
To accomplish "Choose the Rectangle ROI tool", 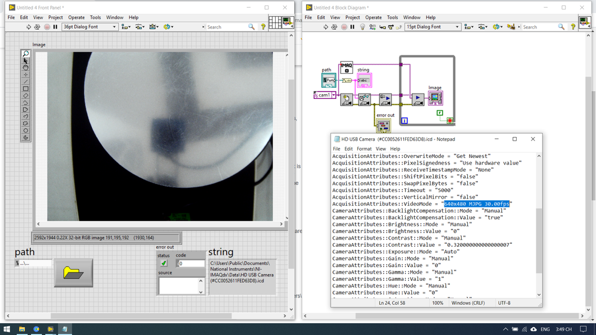I will tap(26, 89).
